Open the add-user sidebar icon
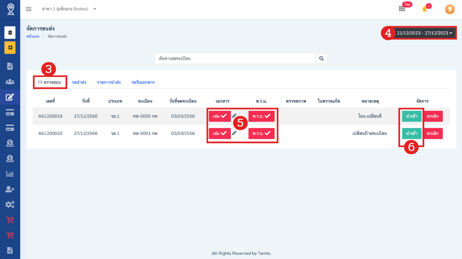 pos(10,189)
